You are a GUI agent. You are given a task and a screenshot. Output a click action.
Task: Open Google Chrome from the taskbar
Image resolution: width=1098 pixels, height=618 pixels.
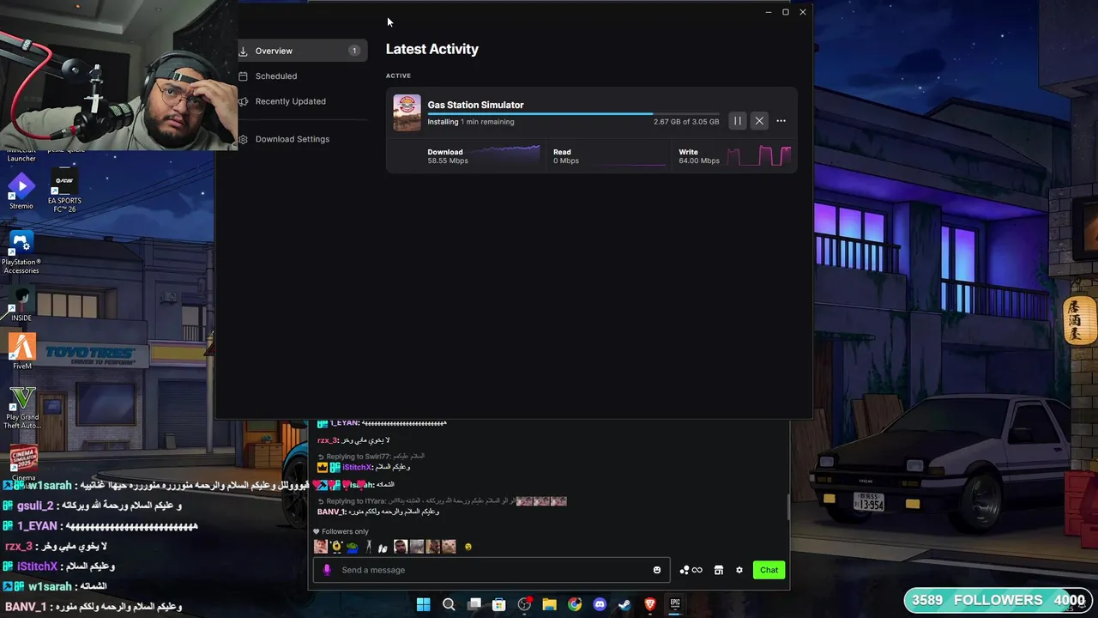coord(575,604)
